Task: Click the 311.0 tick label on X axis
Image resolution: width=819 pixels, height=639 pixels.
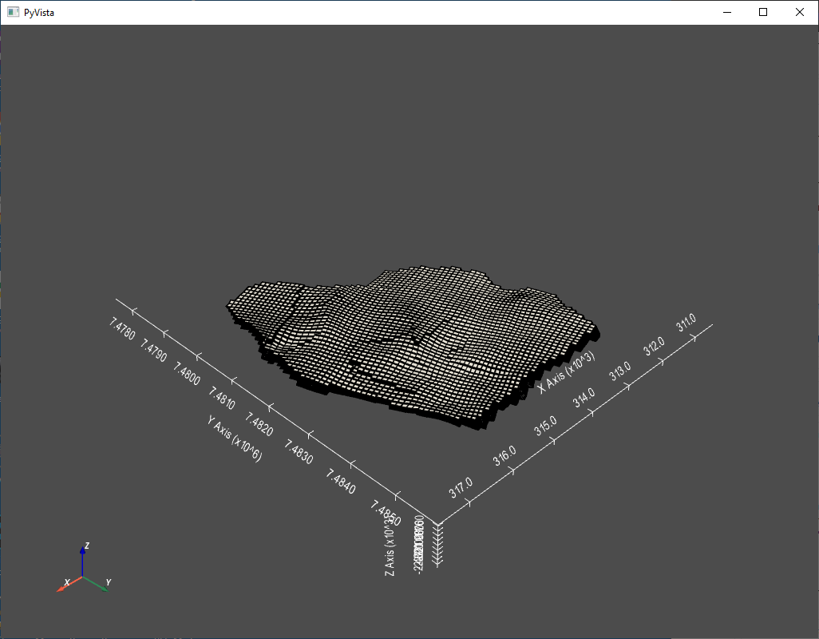Action: tap(685, 320)
